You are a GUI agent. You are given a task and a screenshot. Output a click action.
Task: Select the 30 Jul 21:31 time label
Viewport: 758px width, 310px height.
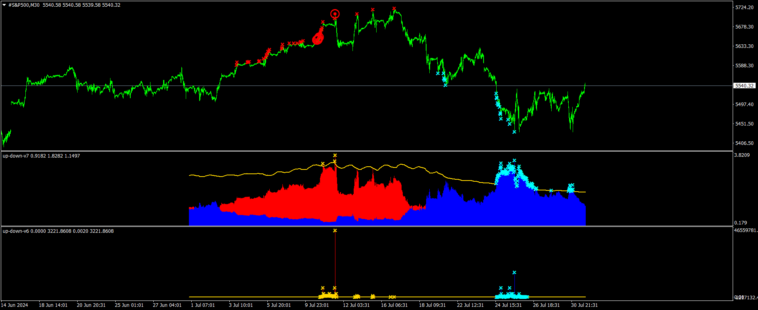(584, 305)
